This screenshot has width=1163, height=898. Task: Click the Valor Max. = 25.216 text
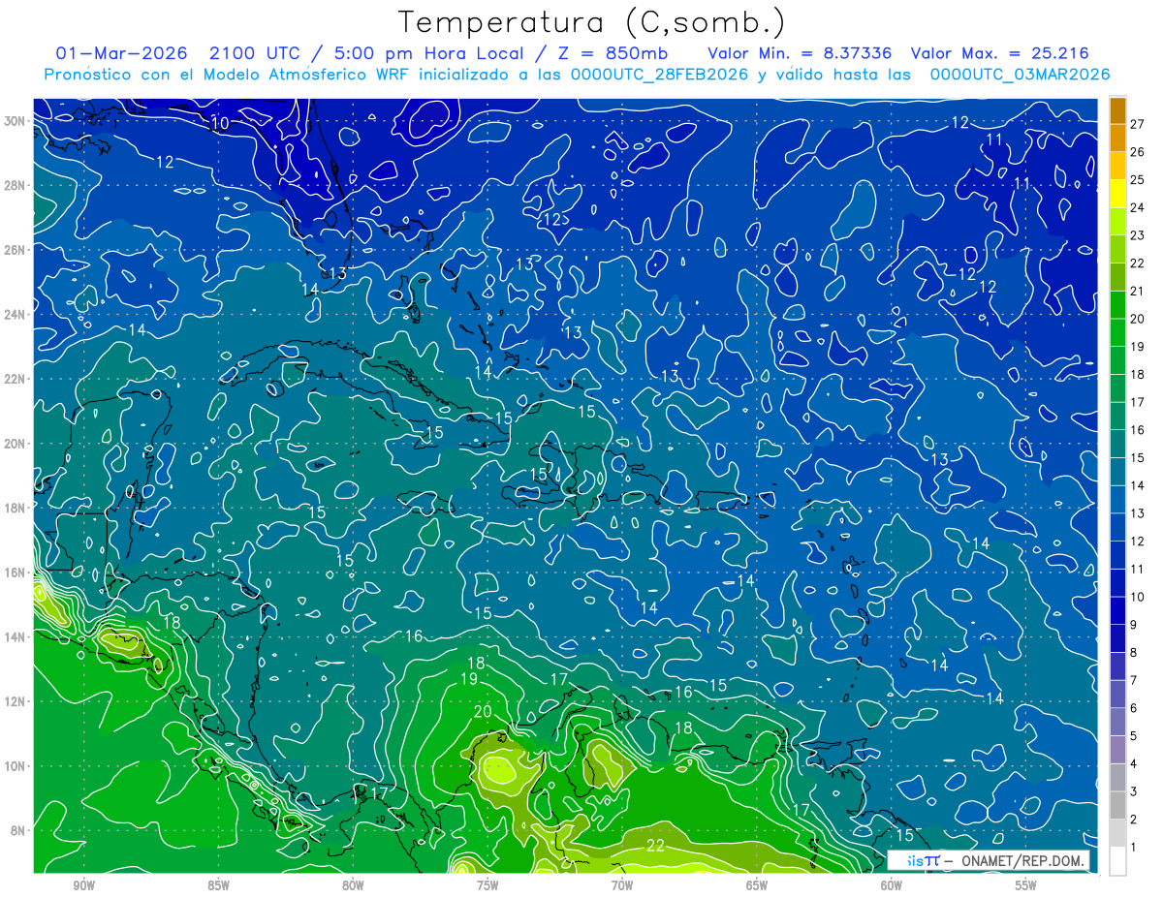click(x=1001, y=53)
